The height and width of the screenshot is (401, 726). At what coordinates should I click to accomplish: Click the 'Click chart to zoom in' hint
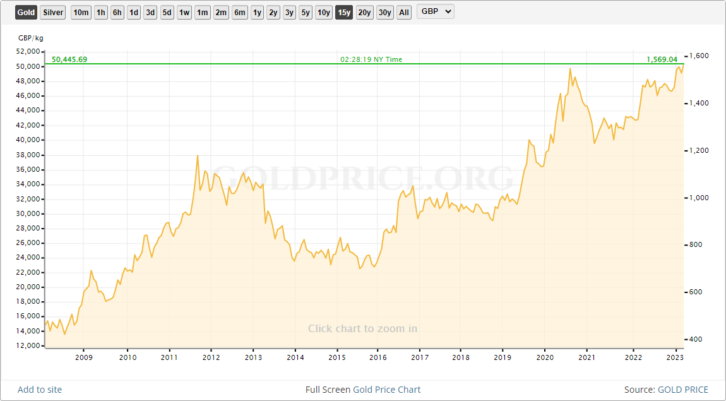pos(362,328)
